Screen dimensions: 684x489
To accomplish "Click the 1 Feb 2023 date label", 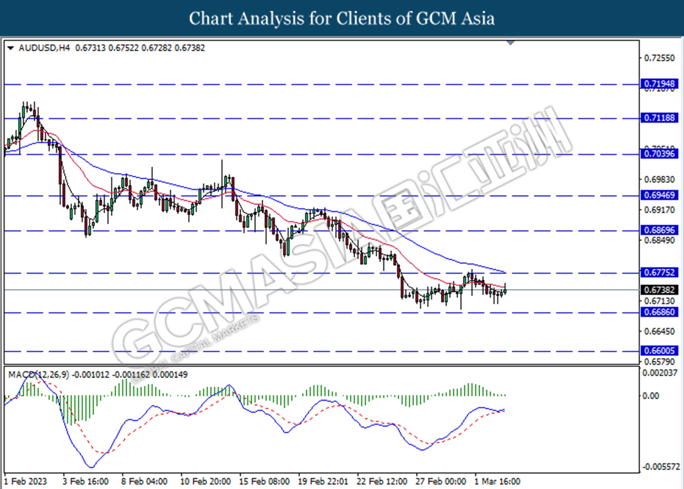I will tap(25, 481).
